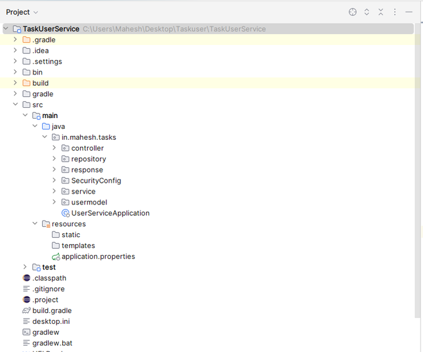Select the gradlew.bat file
The width and height of the screenshot is (423, 352).
click(52, 343)
